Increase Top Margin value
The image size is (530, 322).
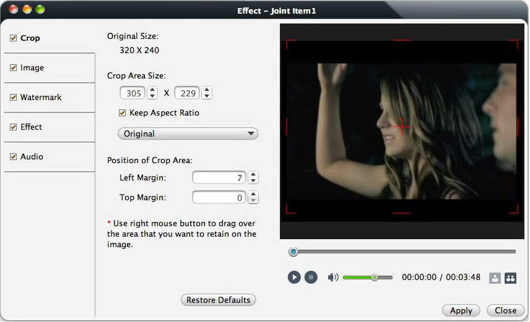[253, 194]
